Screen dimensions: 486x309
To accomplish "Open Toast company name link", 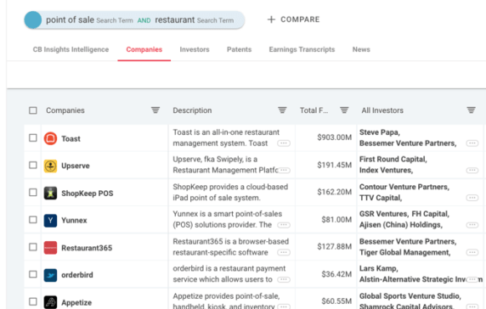I will 71,138.
